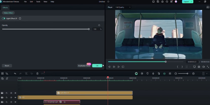210x105 pixels.
Task: Lock track 7 with its folder-lock icon
Action: 7,93
